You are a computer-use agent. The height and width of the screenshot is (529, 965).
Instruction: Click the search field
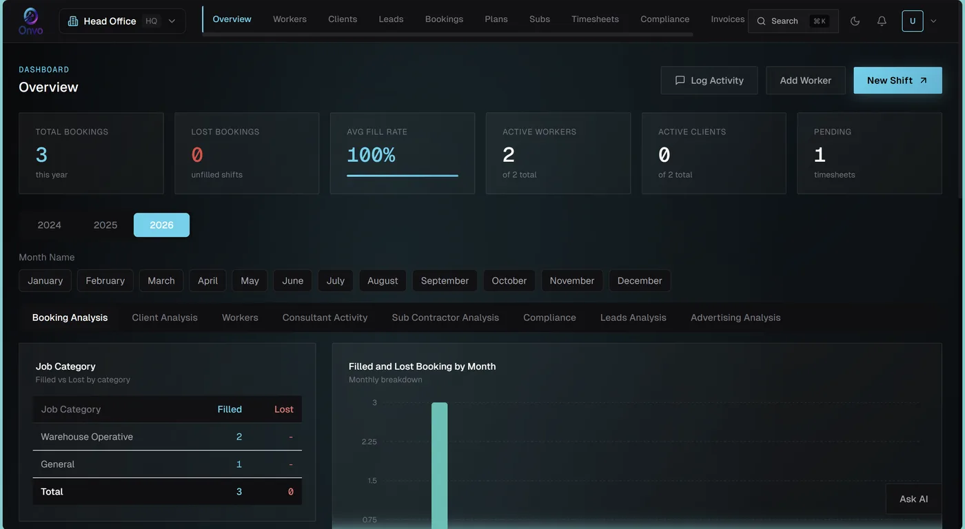[x=793, y=21]
